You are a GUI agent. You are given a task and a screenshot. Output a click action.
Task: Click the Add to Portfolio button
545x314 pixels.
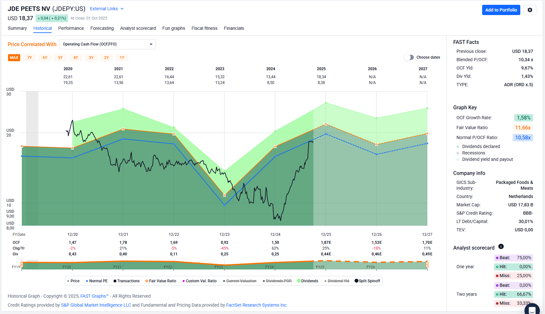point(501,10)
